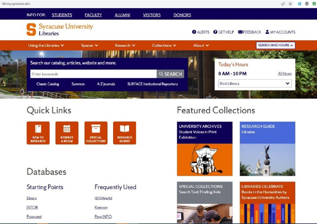The width and height of the screenshot is (317, 224).
Task: Open the All Hours link
Action: (x=285, y=74)
